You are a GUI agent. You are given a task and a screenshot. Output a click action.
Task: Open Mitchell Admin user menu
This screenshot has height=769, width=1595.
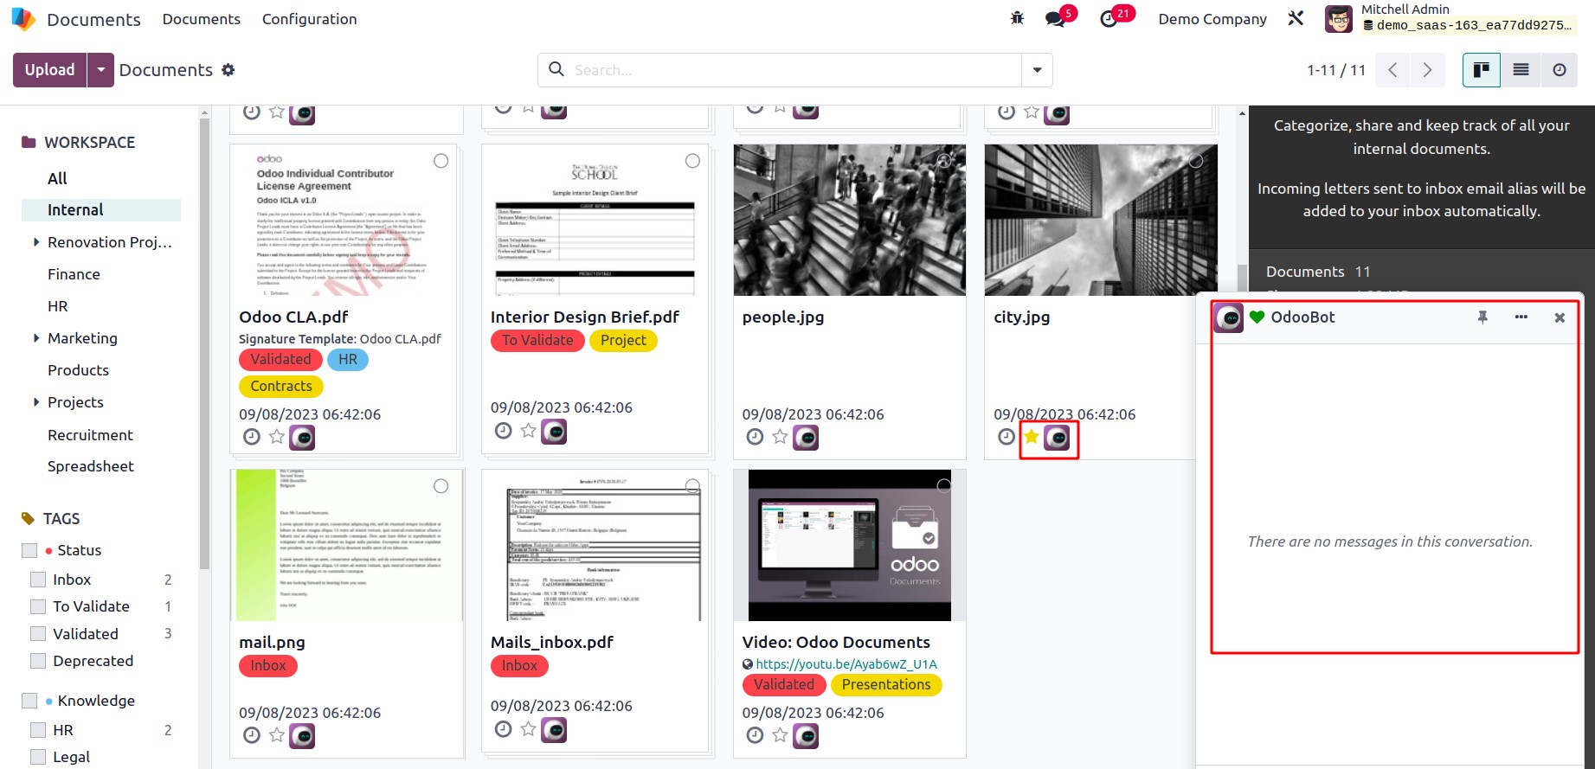(1450, 18)
